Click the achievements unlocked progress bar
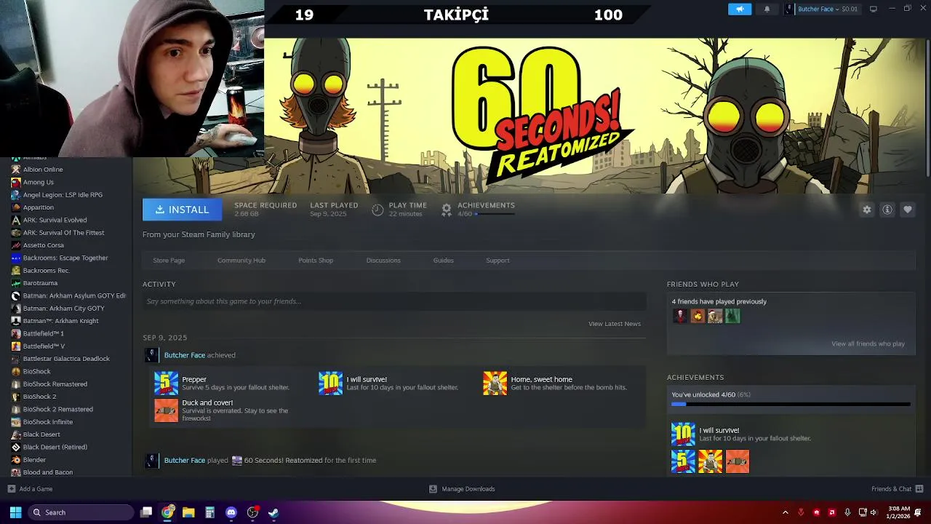 point(791,404)
